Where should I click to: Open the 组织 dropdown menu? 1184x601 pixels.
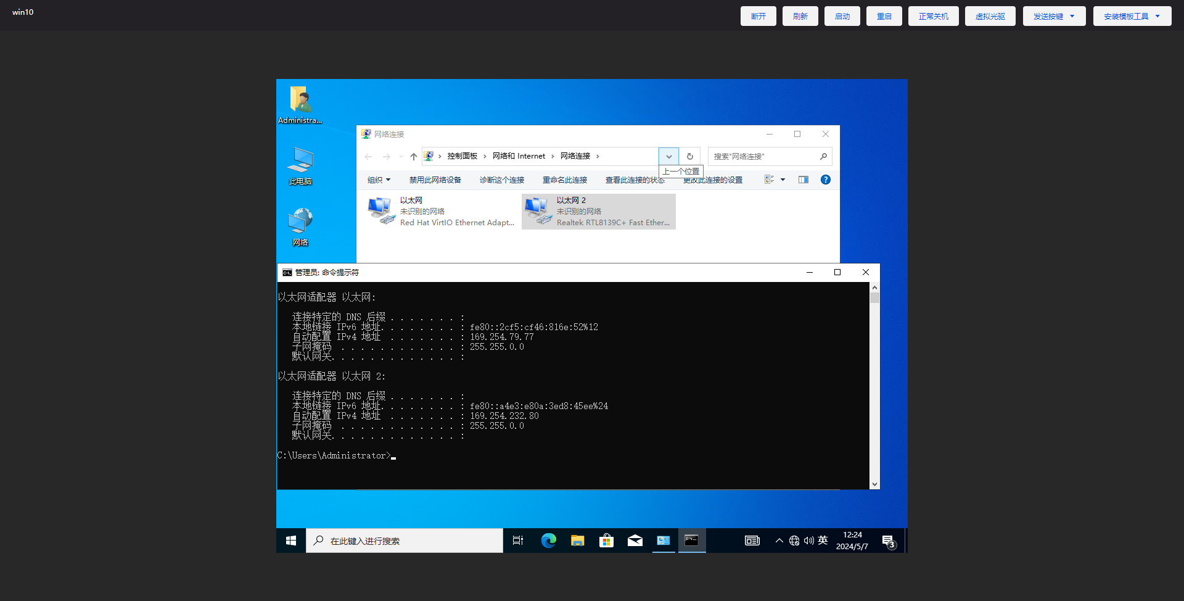point(379,180)
